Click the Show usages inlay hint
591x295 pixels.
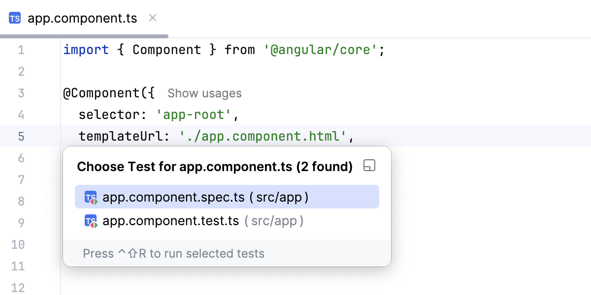(204, 93)
